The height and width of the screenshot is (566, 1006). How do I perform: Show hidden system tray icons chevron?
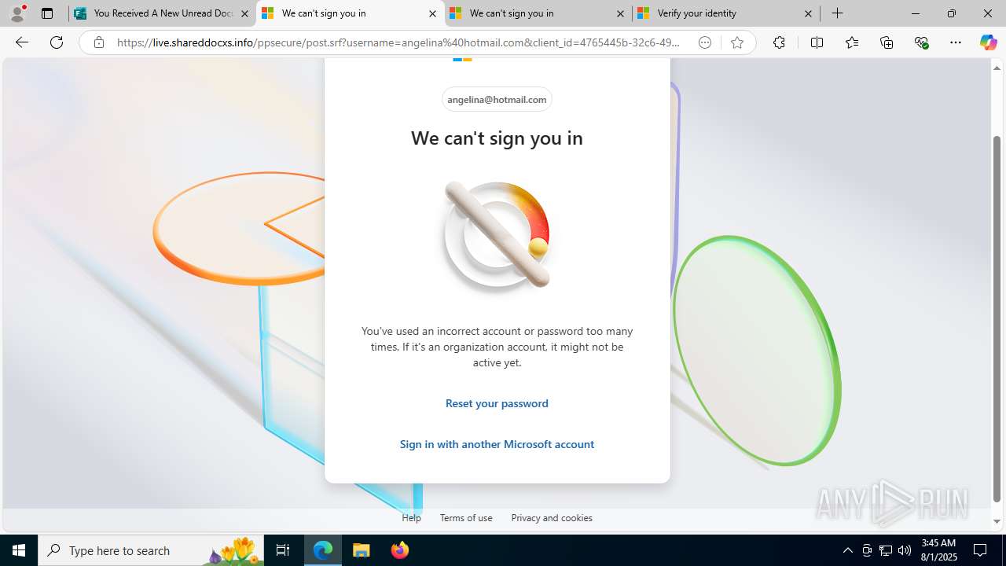pyautogui.click(x=847, y=550)
